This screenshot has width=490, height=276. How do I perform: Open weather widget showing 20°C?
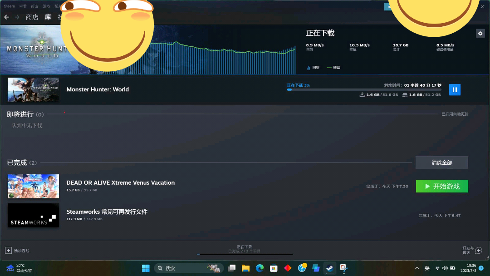click(20, 268)
